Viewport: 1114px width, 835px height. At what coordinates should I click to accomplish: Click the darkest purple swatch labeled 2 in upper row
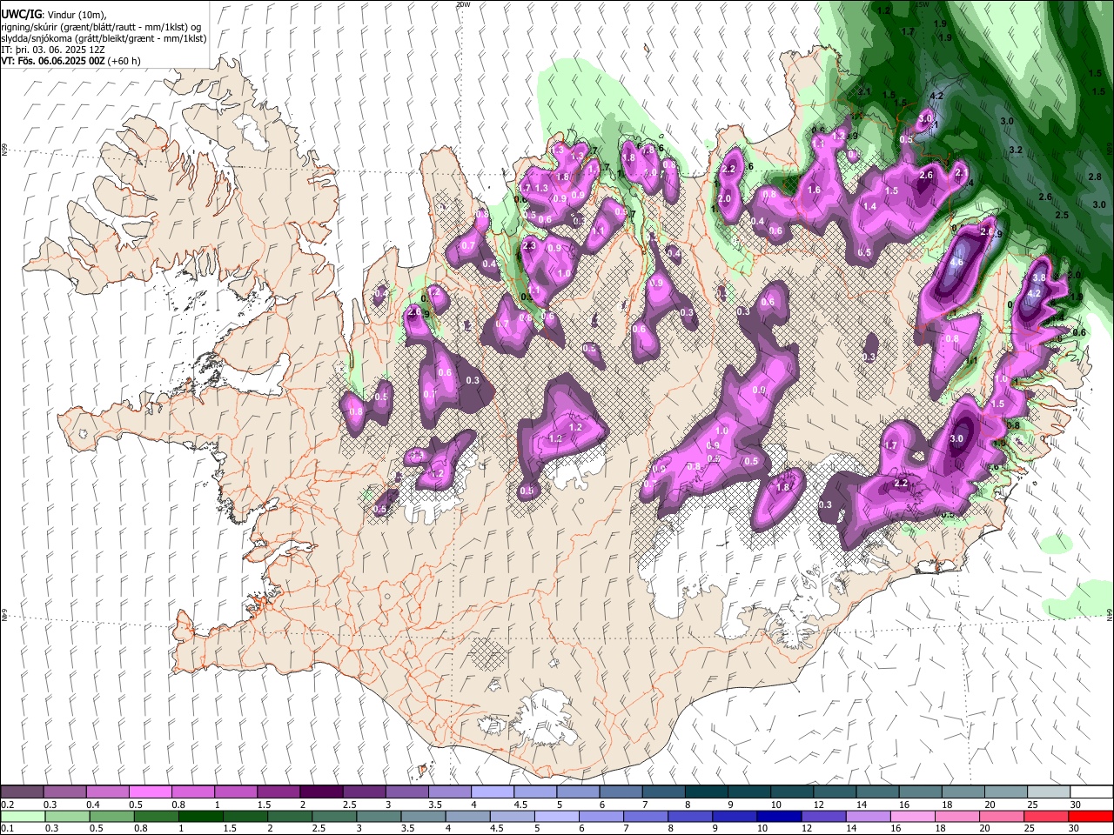click(321, 792)
